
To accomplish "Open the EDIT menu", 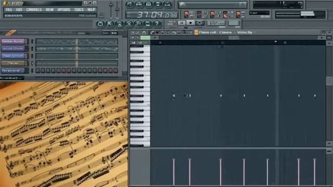I will coord(19,10).
